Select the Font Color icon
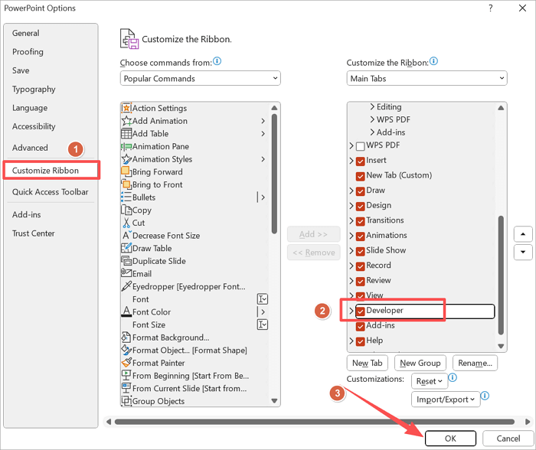The image size is (536, 450). (126, 311)
